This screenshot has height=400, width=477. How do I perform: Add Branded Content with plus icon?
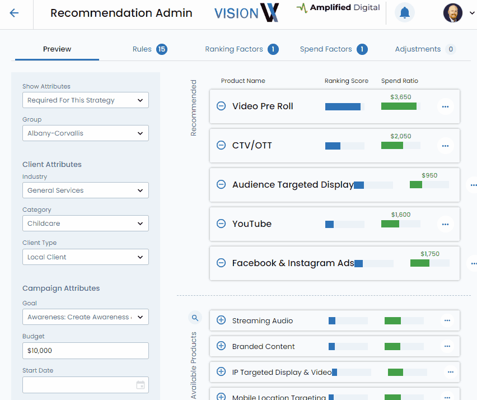point(221,346)
